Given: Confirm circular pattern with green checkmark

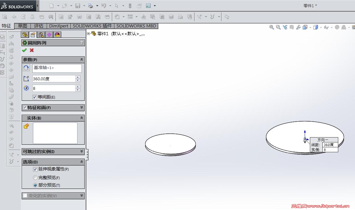Looking at the screenshot, I should (x=24, y=50).
